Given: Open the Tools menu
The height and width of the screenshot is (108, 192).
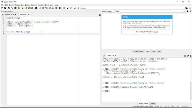Looking at the screenshot, I should pos(47,5).
